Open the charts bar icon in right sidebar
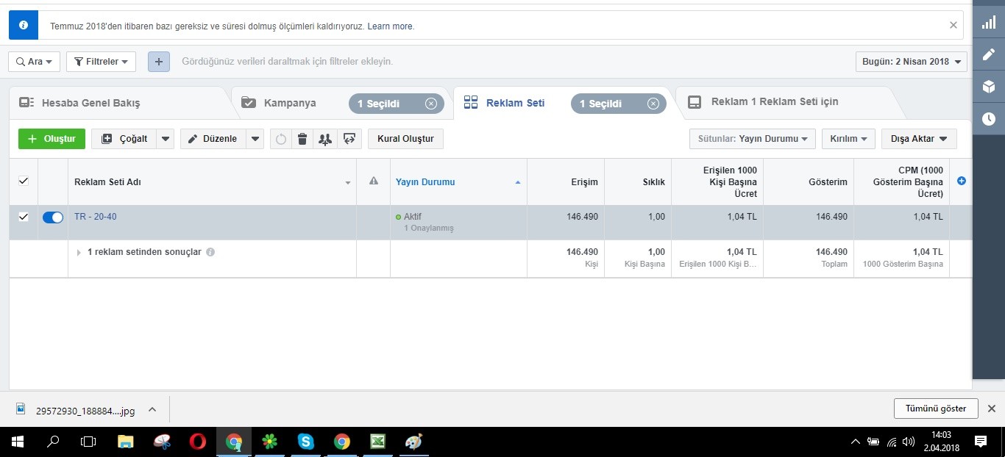The height and width of the screenshot is (457, 1005). [989, 23]
